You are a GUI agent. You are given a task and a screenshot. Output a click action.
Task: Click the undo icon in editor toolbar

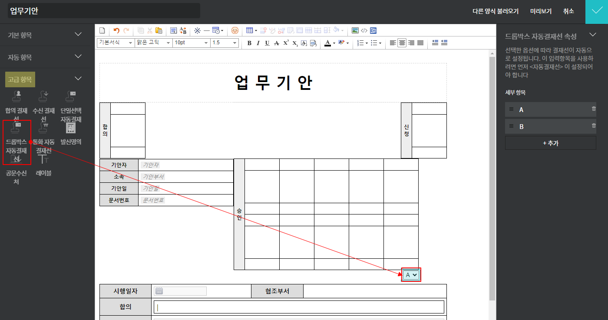[116, 30]
